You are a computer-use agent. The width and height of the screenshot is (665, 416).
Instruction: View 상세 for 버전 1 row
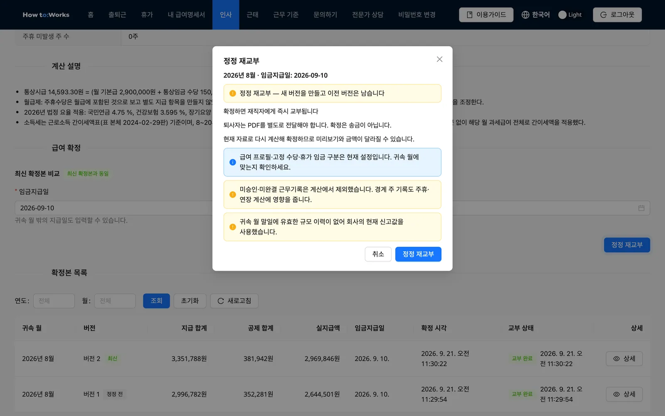(x=624, y=394)
